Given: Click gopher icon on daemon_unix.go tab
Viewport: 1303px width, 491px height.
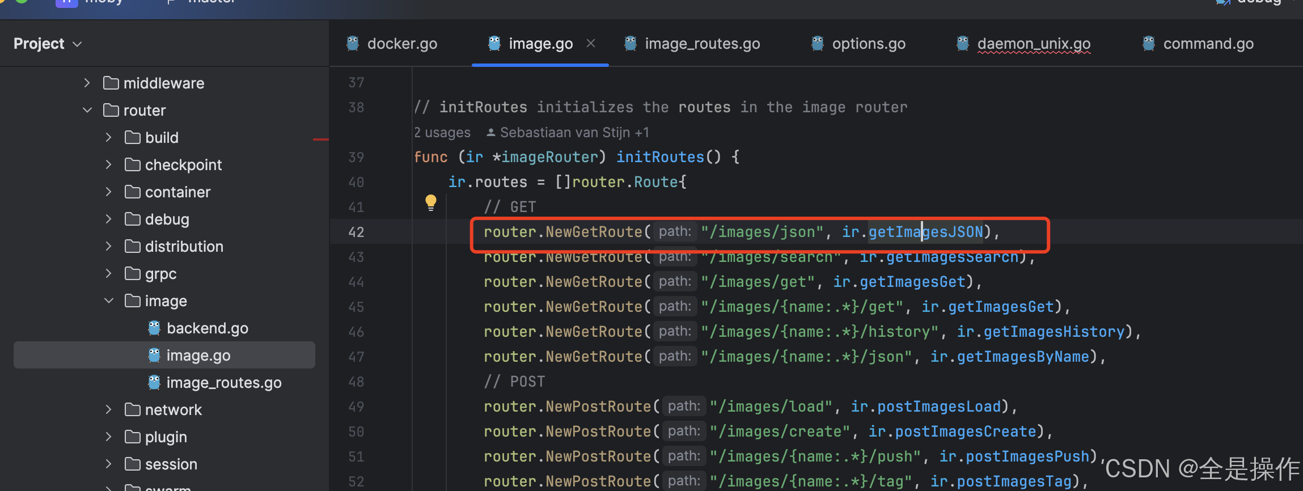Looking at the screenshot, I should point(963,44).
